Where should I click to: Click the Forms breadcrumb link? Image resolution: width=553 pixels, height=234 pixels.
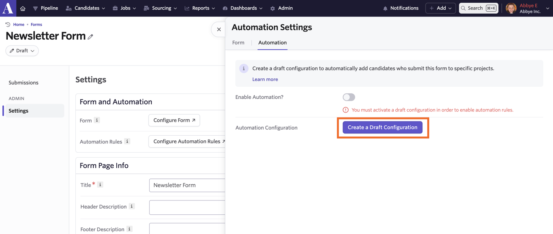coord(36,24)
